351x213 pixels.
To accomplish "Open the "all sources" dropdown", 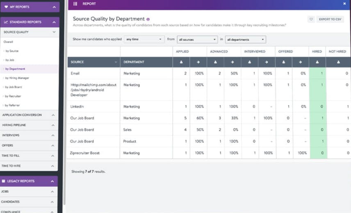I will pos(197,40).
